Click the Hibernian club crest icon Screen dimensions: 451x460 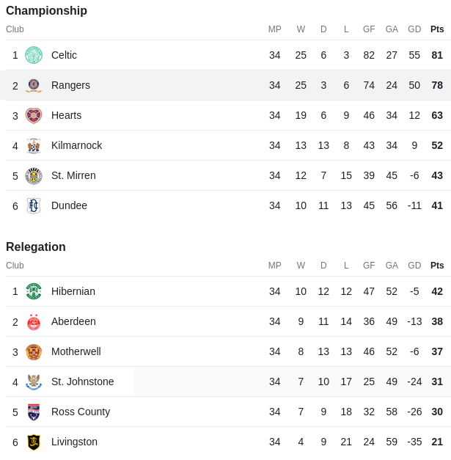(x=34, y=291)
